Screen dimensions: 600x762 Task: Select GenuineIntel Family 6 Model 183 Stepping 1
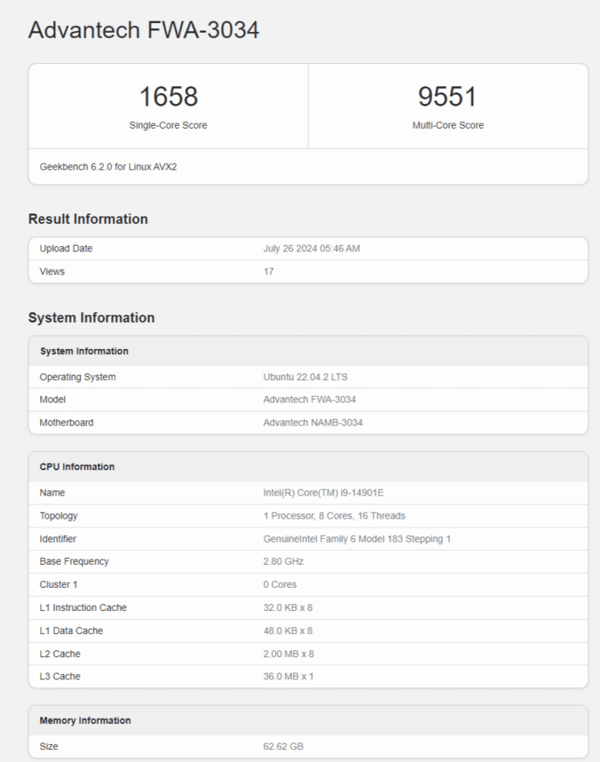(x=358, y=539)
